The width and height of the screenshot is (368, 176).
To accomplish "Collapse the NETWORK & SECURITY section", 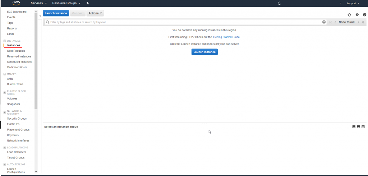I will (4, 112).
